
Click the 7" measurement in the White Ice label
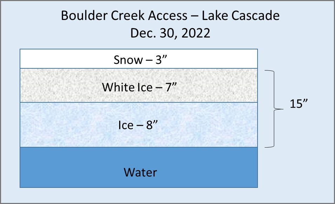[x=170, y=87]
